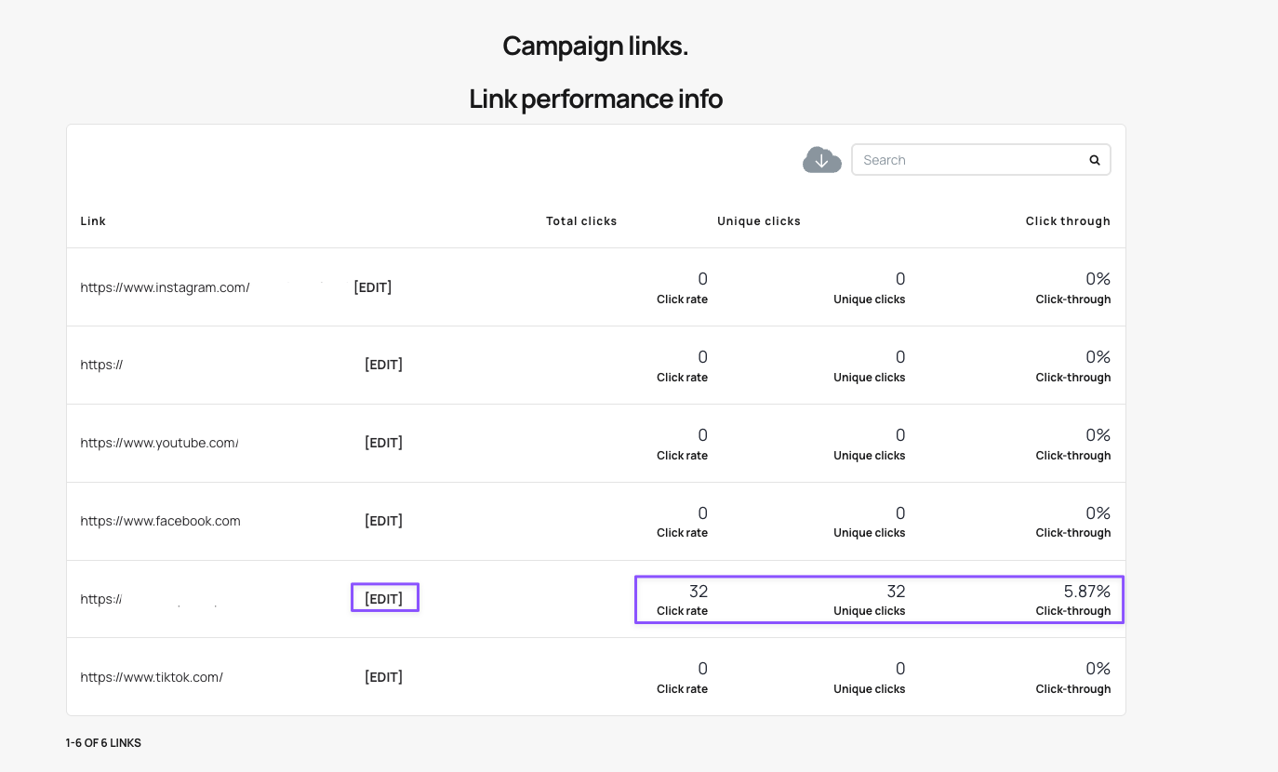Open the TikTok link
Screen dimensions: 1278x772
pos(152,677)
